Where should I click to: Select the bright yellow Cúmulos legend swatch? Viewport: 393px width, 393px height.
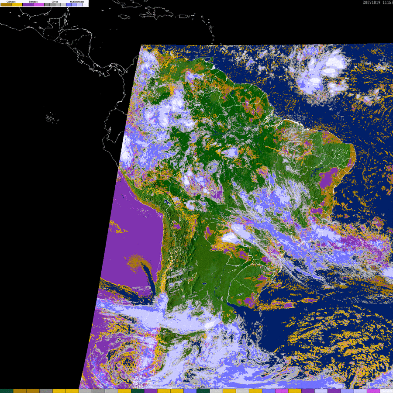tap(17, 4)
